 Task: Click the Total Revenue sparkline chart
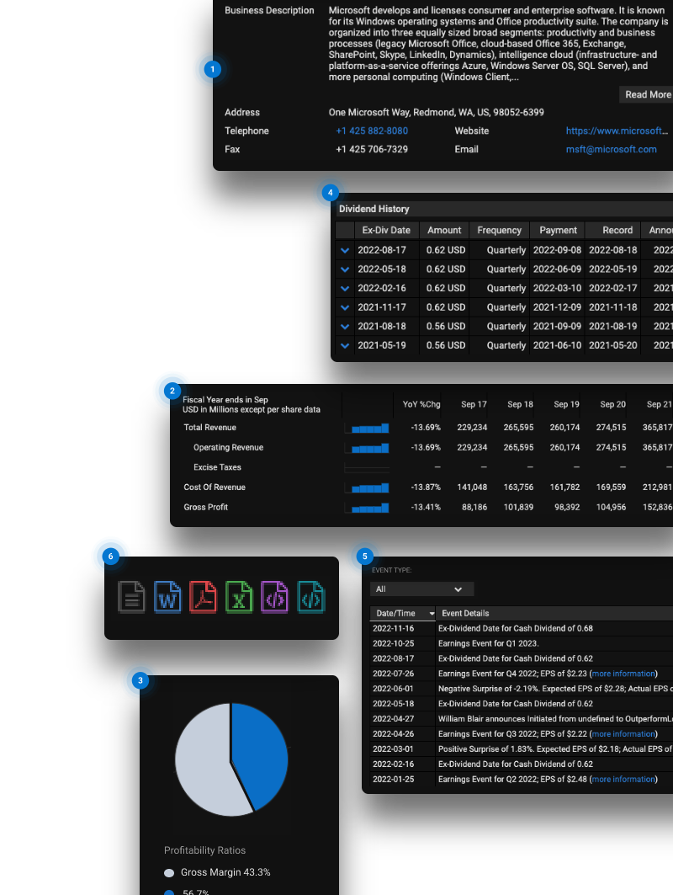(x=367, y=428)
